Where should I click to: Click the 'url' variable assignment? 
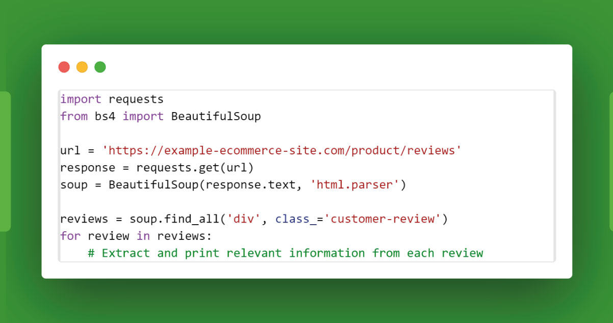click(70, 150)
